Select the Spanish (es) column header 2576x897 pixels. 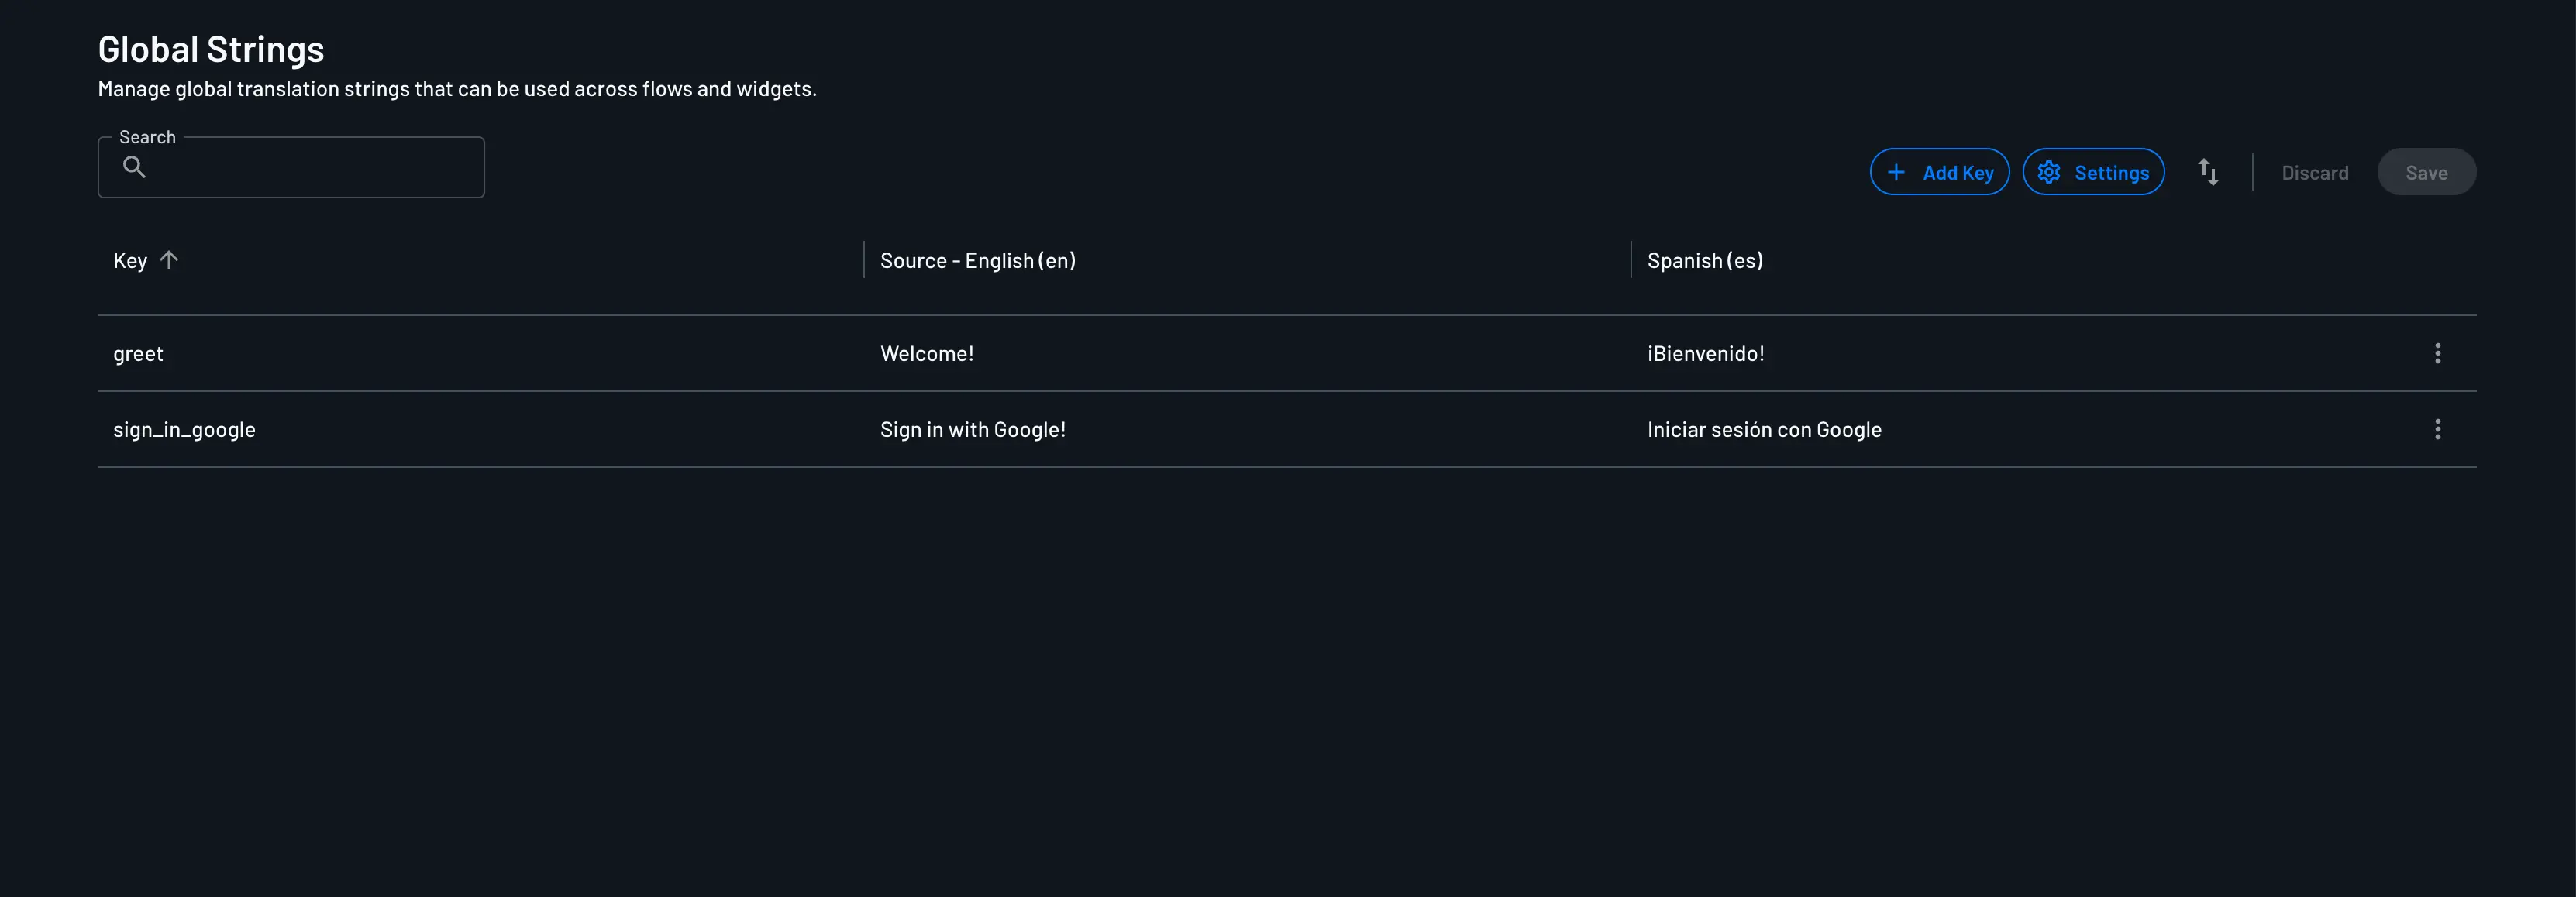[1704, 260]
